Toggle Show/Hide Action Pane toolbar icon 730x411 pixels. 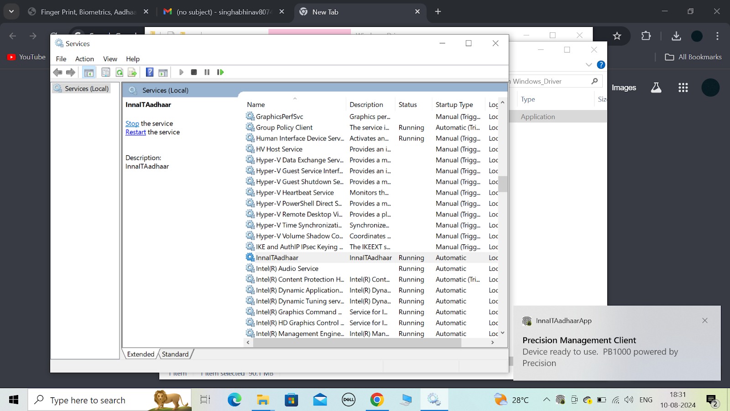click(x=163, y=72)
